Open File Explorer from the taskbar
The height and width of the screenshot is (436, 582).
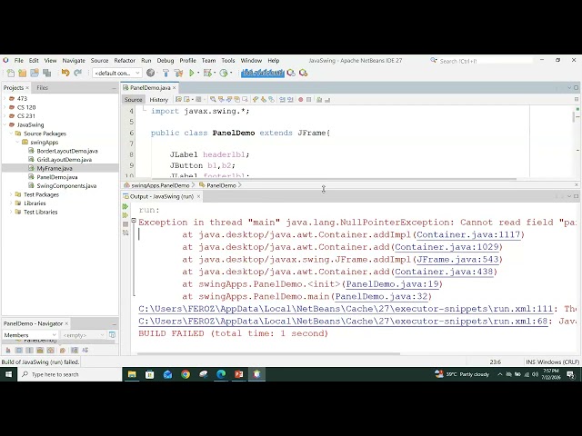[132, 374]
